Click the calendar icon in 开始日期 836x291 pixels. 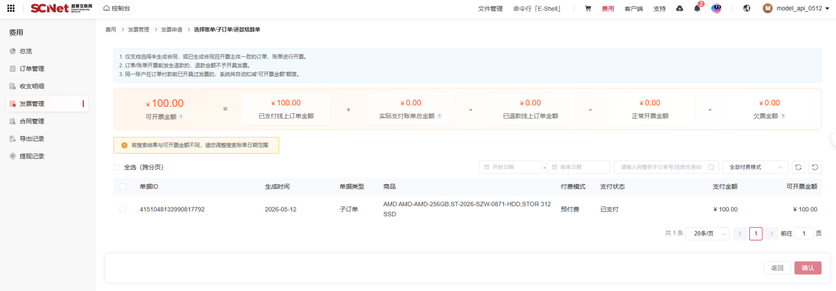[x=487, y=167]
